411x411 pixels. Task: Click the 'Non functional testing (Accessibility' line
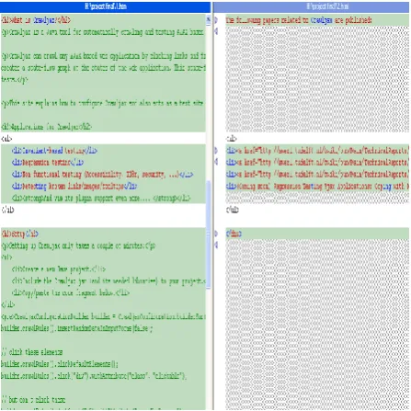point(102,175)
